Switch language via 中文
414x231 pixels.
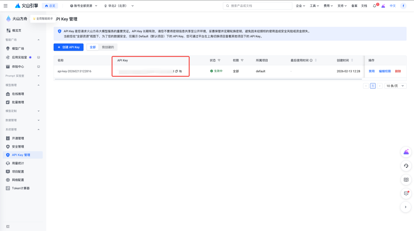point(393,6)
